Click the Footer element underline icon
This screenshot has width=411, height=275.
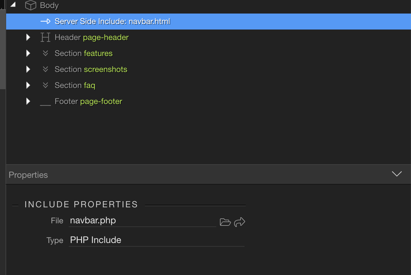coord(45,104)
